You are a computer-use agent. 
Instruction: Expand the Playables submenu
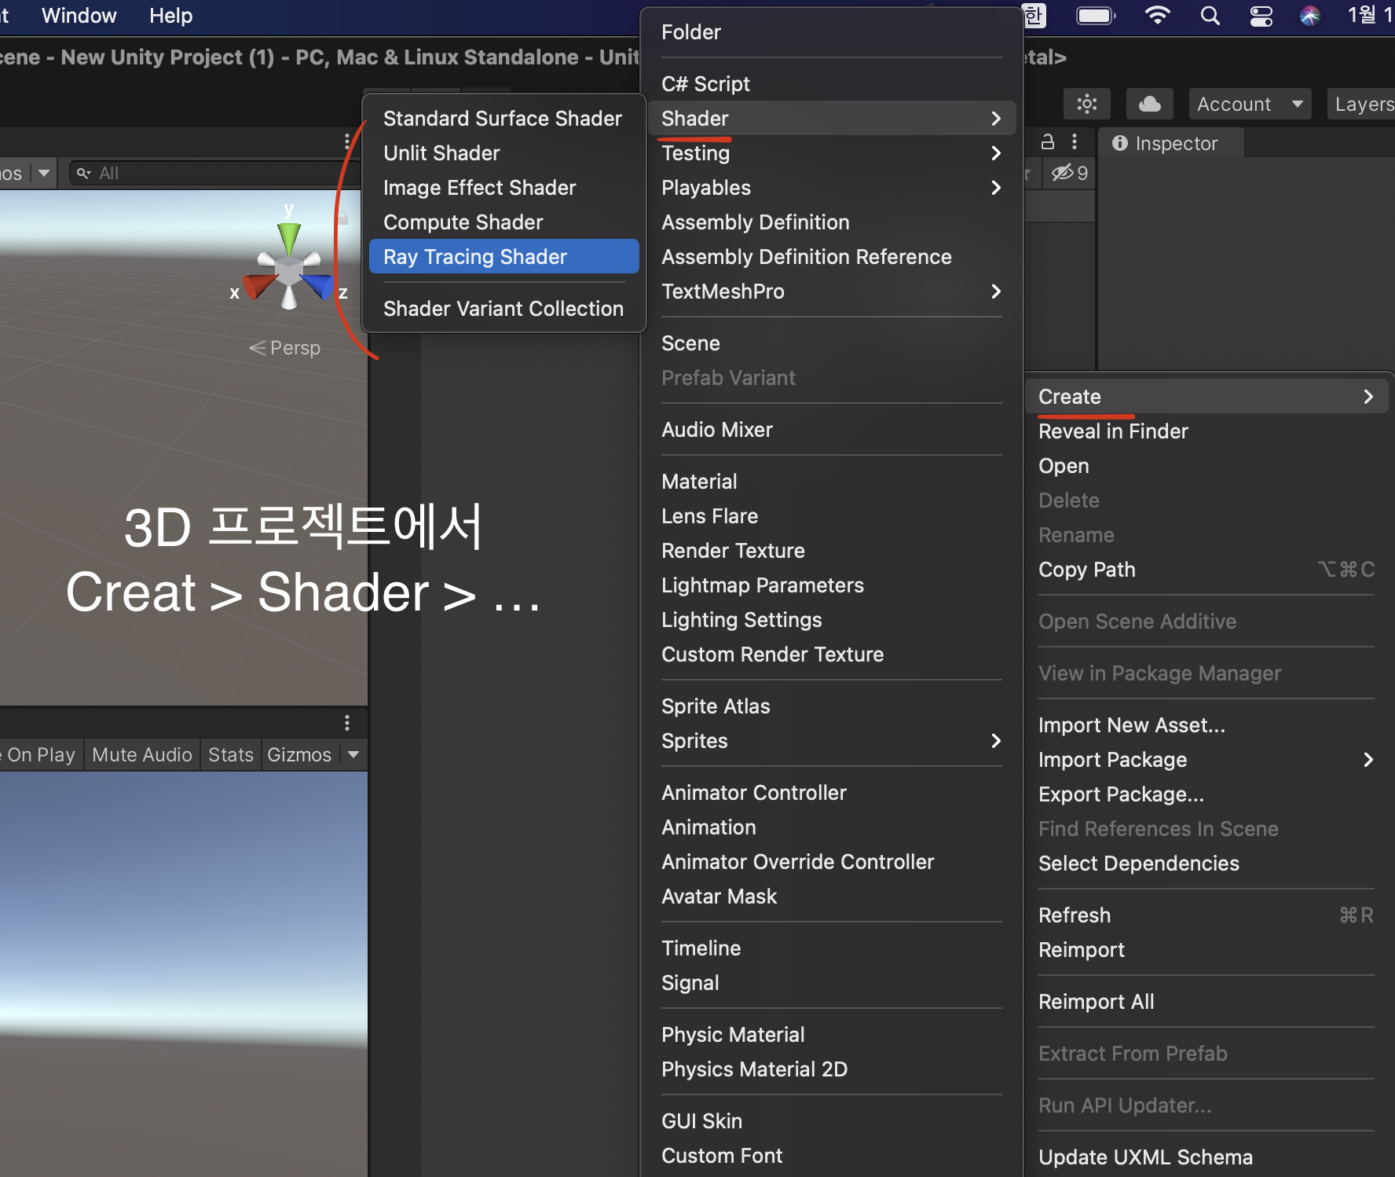(x=832, y=188)
